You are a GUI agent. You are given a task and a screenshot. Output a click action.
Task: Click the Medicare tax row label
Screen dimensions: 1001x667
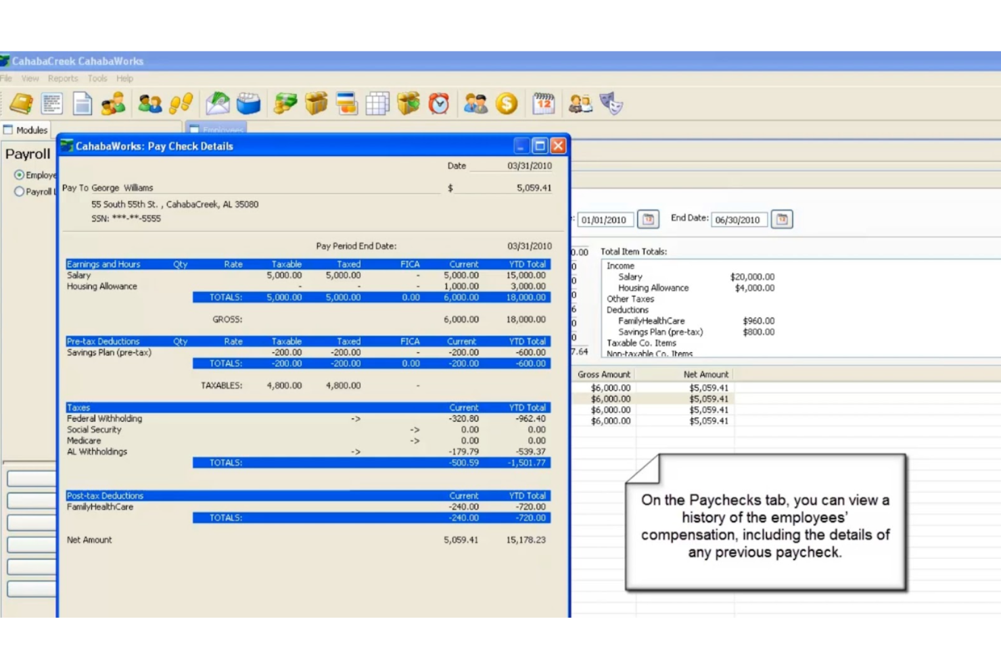click(x=83, y=441)
